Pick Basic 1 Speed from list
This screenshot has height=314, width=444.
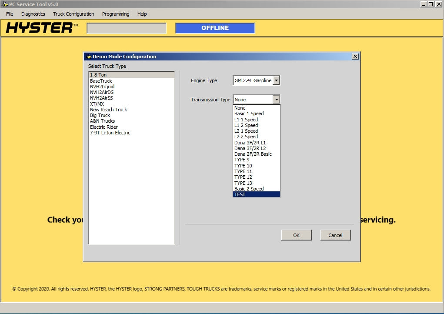257,114
